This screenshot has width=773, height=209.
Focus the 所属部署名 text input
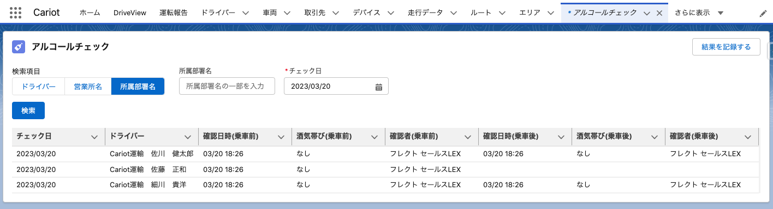(x=227, y=86)
